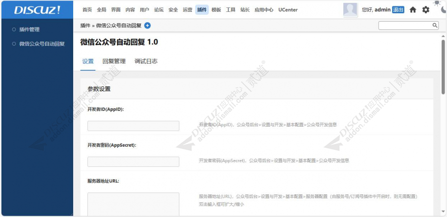Open the 安全 menu
Screen dimensions: 447x217
tap(173, 10)
